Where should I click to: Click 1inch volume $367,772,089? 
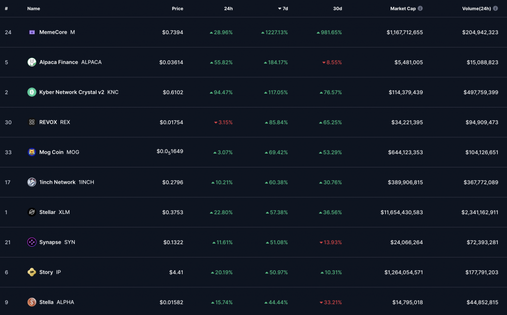coord(481,182)
